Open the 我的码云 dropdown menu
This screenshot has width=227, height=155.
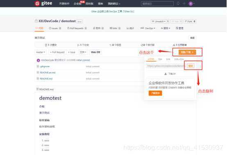coord(114,4)
